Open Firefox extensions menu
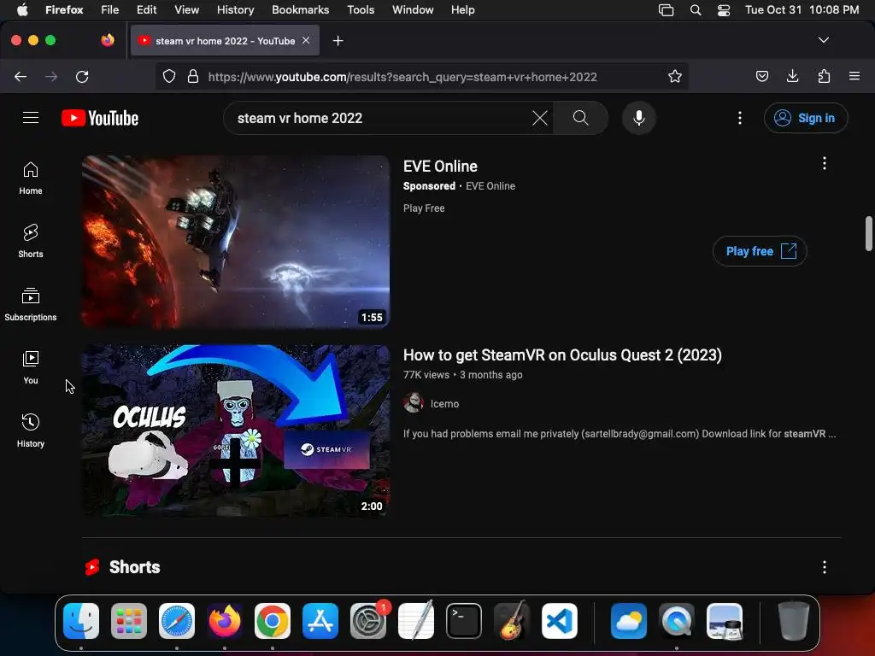Viewport: 875px width, 656px height. [824, 76]
